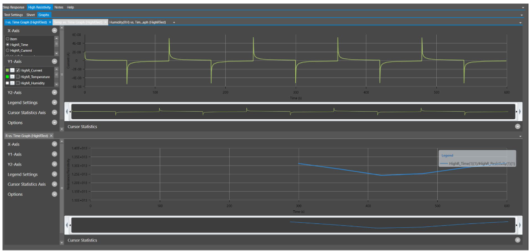Switch to the Test Settings tab
531x251 pixels.
coord(14,15)
